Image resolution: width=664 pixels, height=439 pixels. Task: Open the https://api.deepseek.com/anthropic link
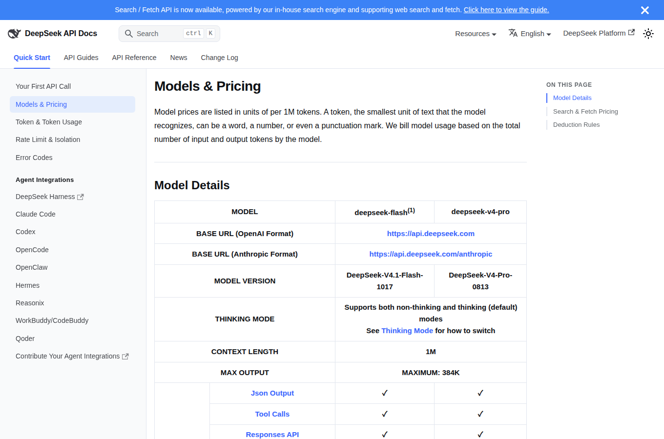click(431, 254)
